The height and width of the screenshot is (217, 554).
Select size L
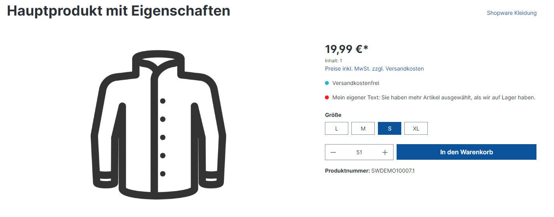tap(337, 129)
